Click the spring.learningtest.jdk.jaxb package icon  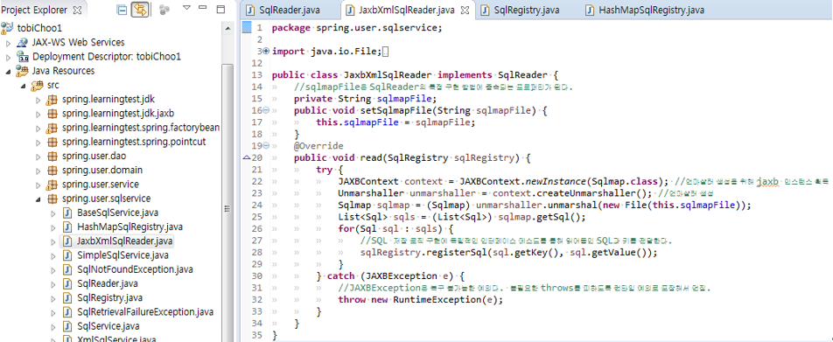pos(52,114)
